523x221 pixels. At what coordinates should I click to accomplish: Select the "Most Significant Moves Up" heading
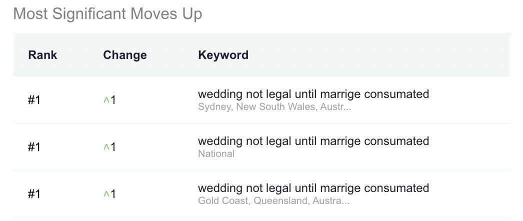click(107, 14)
